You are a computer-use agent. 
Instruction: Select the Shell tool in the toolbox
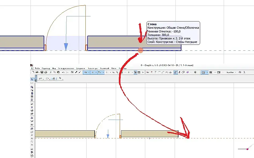(32, 118)
